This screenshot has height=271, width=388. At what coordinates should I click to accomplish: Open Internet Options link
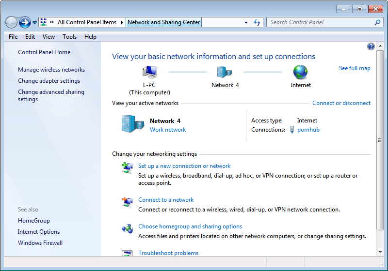pyautogui.click(x=39, y=231)
